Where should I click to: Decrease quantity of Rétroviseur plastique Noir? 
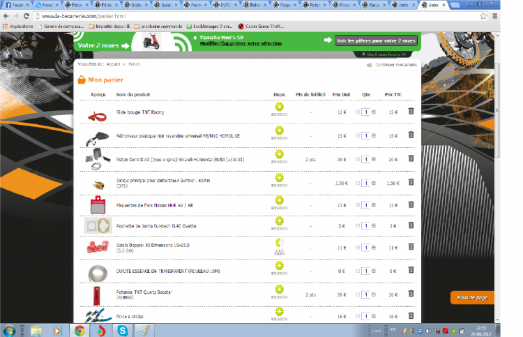click(358, 135)
